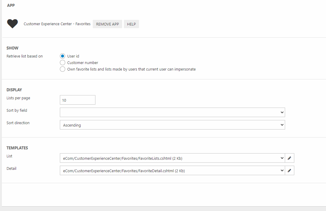Open the Sort direction Ascending dropdown

pos(172,125)
